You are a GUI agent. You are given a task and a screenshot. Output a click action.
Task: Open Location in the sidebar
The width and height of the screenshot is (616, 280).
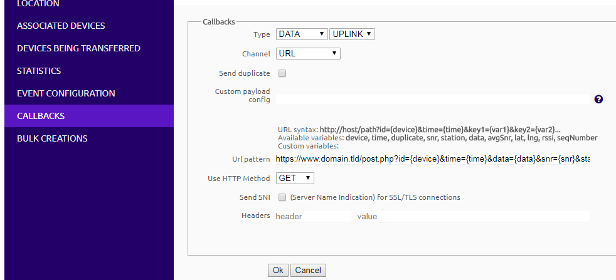(38, 4)
